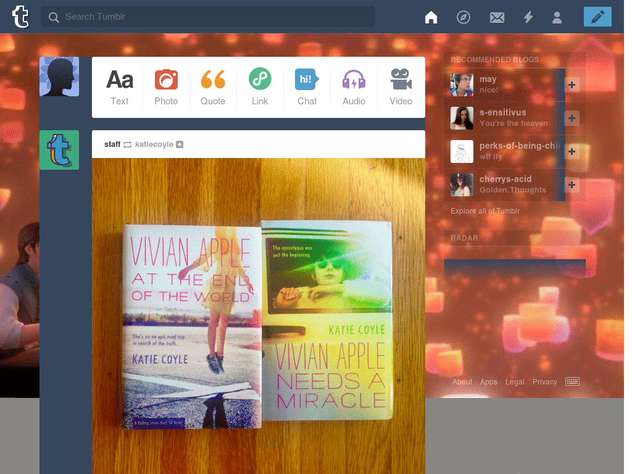Open the About footer link
The image size is (632, 474).
(462, 381)
